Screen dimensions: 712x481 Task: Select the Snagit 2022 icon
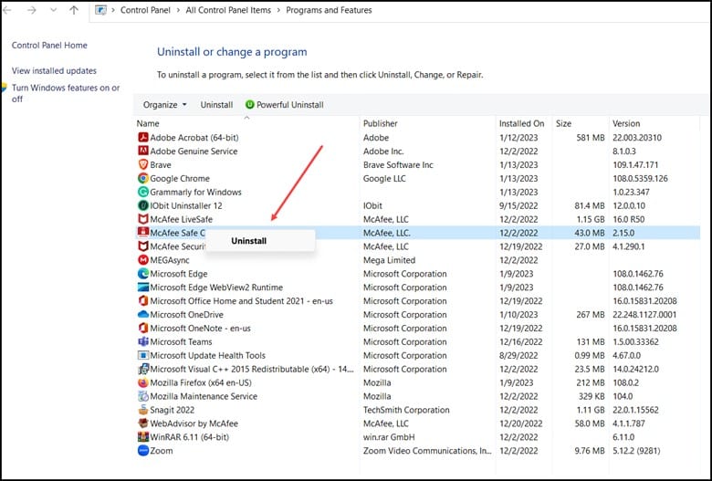tap(143, 410)
